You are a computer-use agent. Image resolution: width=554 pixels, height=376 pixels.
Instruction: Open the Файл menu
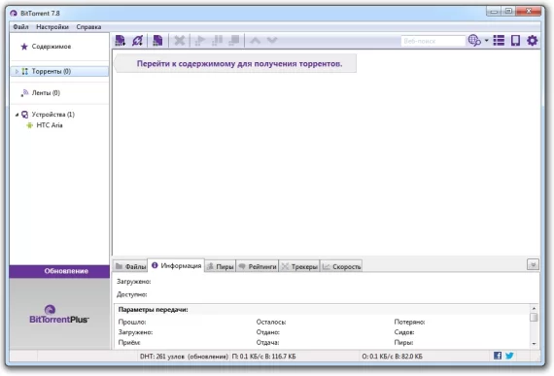20,27
